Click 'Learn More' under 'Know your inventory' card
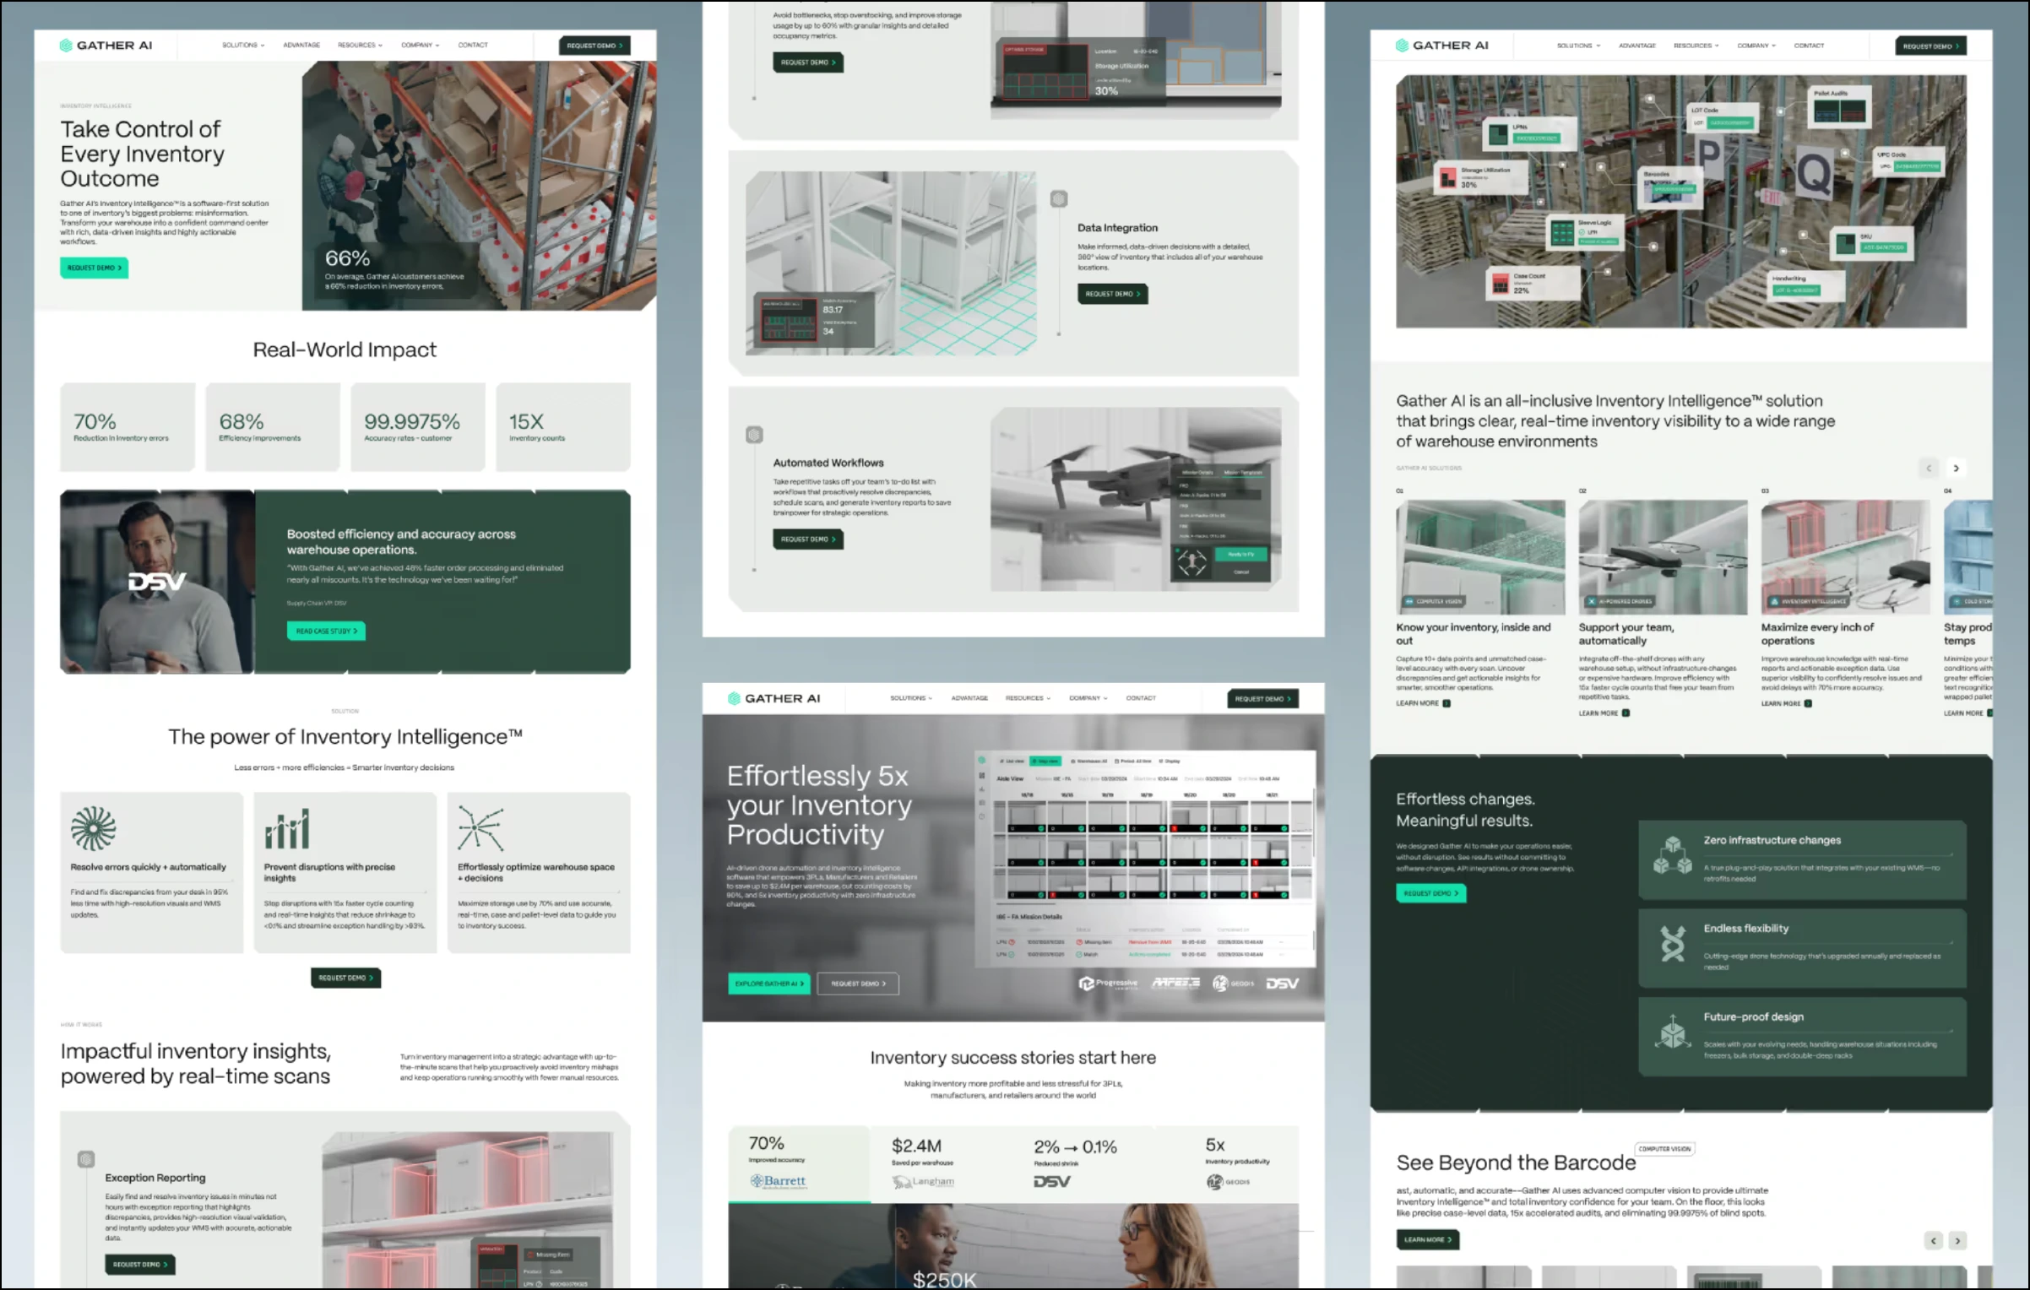This screenshot has height=1290, width=2030. (1423, 703)
